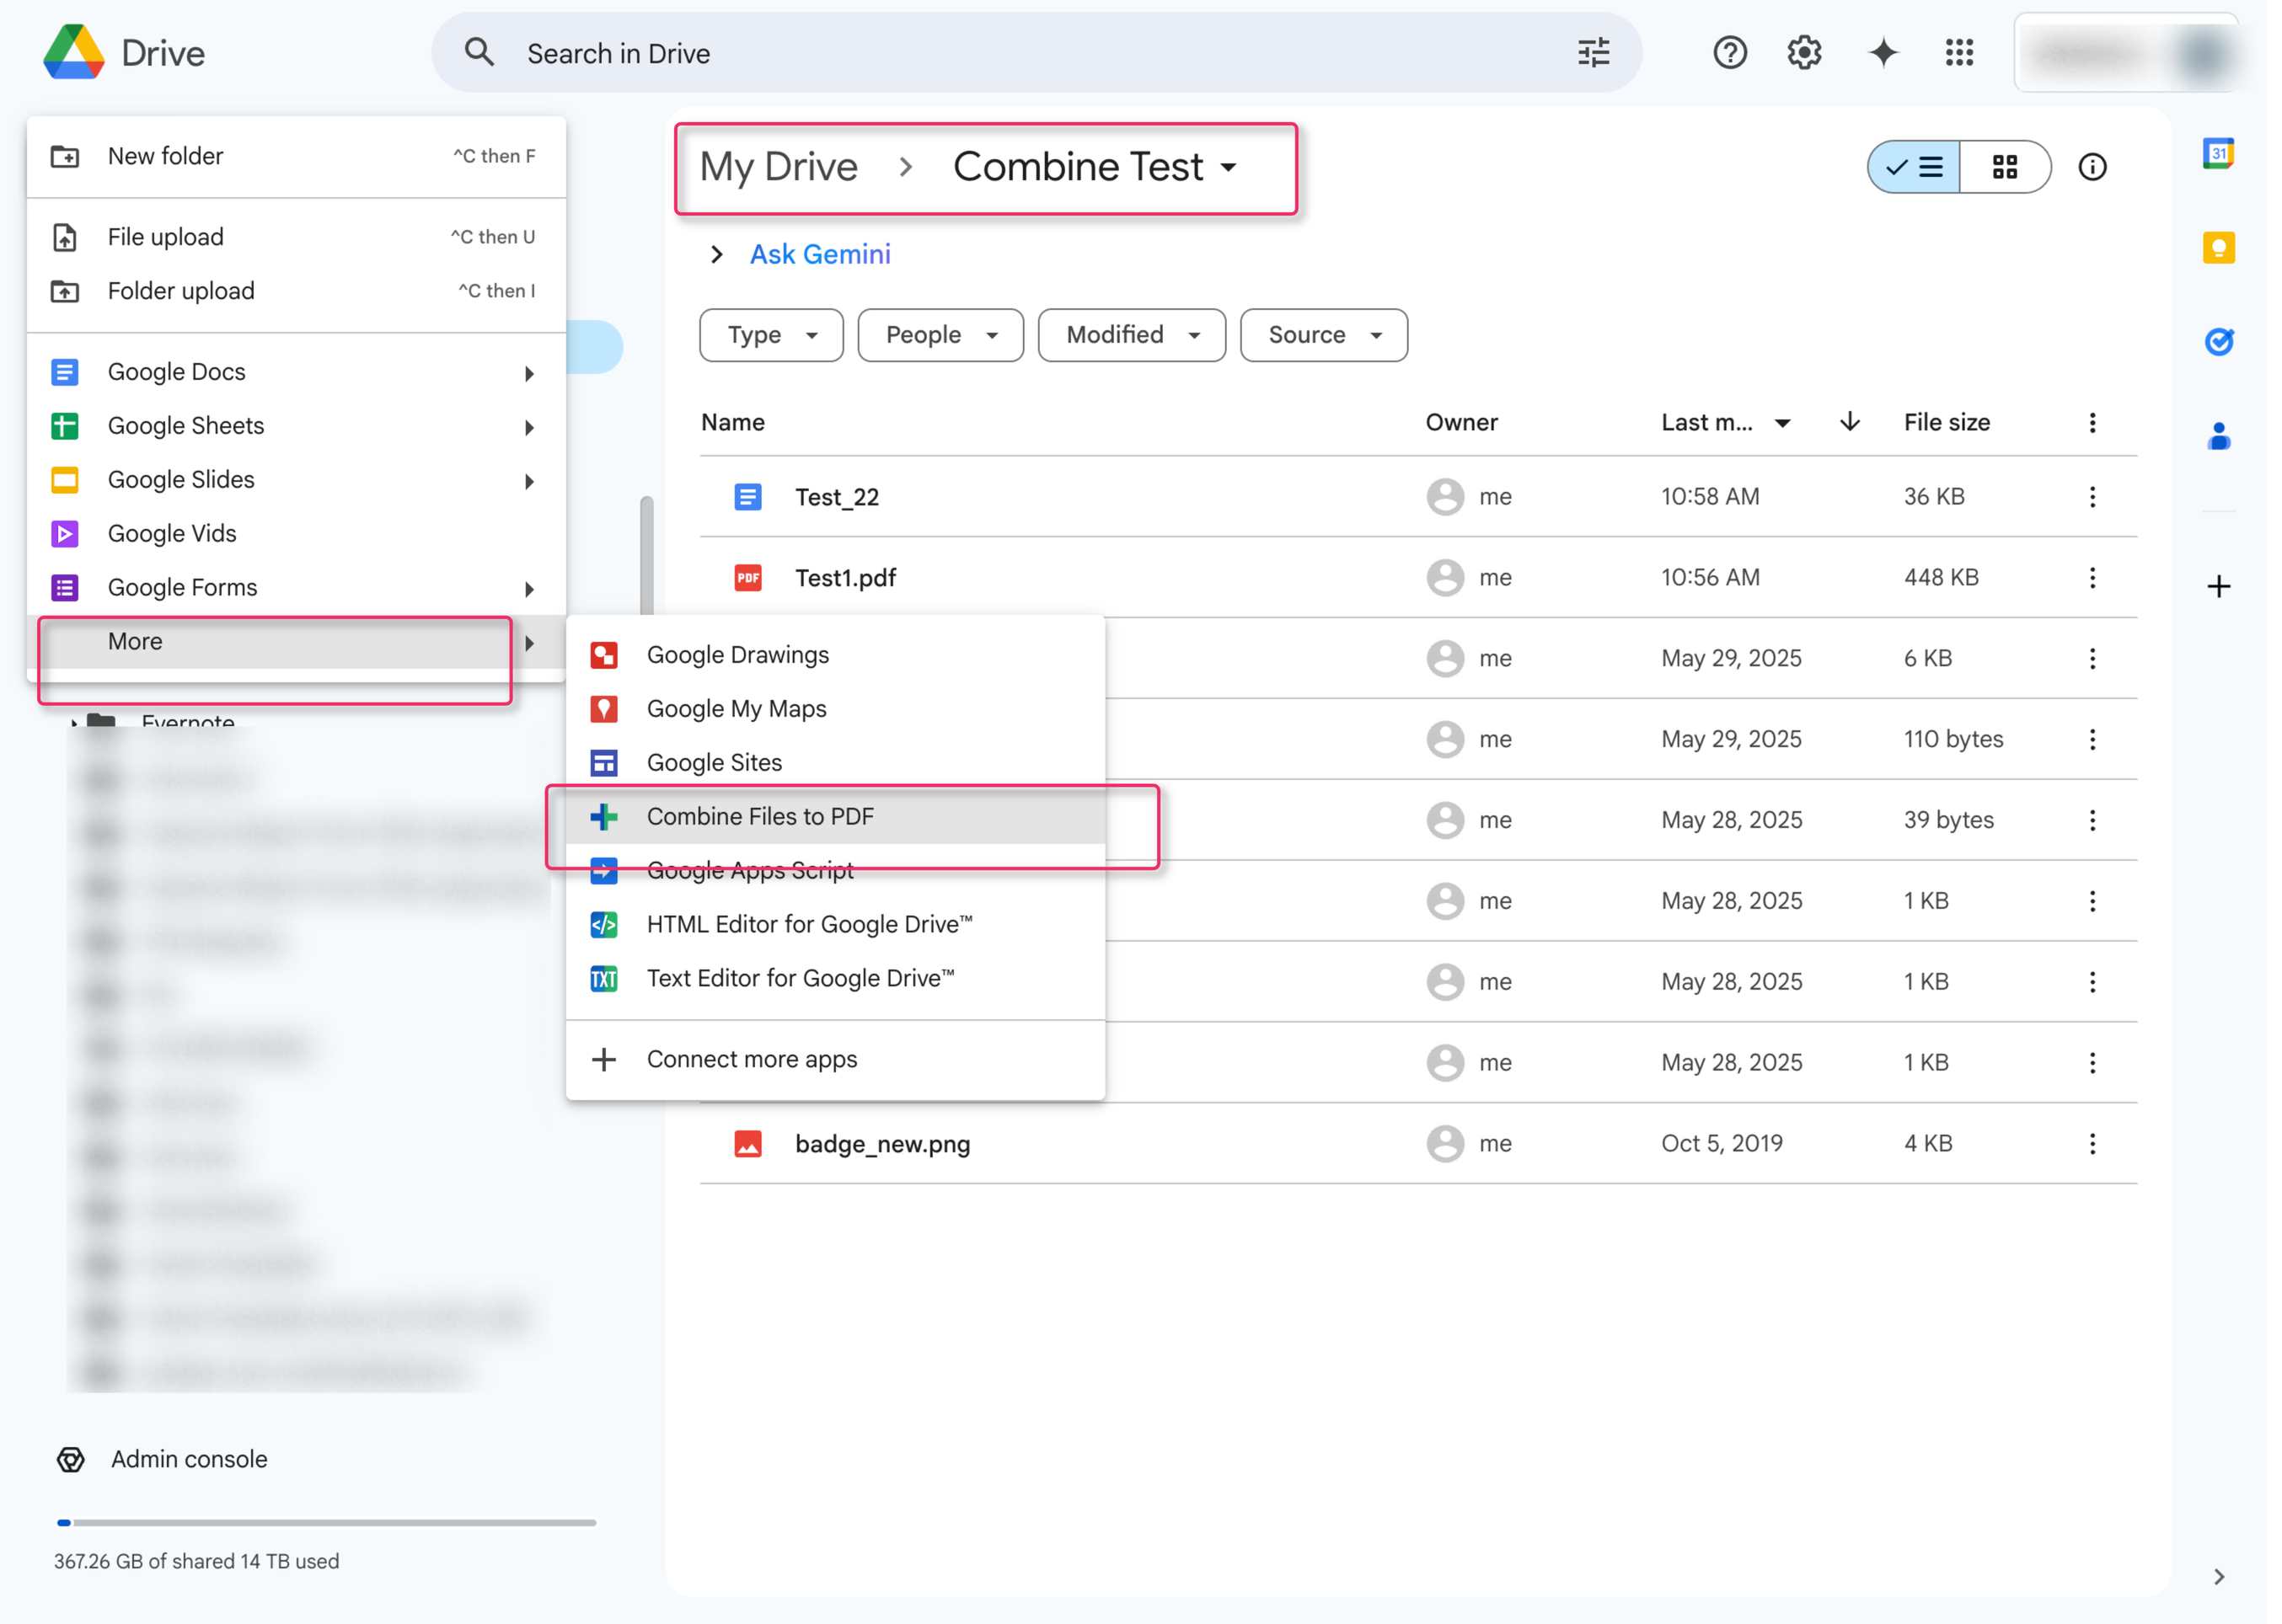Open Admin console link
This screenshot has height=1624, width=2282.
188,1460
